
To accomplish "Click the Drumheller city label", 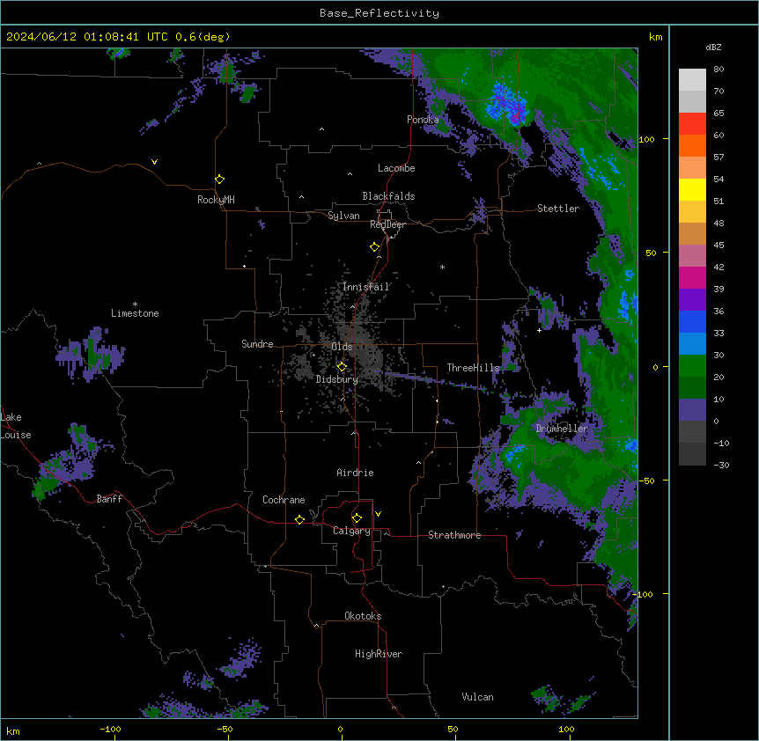I will (562, 429).
